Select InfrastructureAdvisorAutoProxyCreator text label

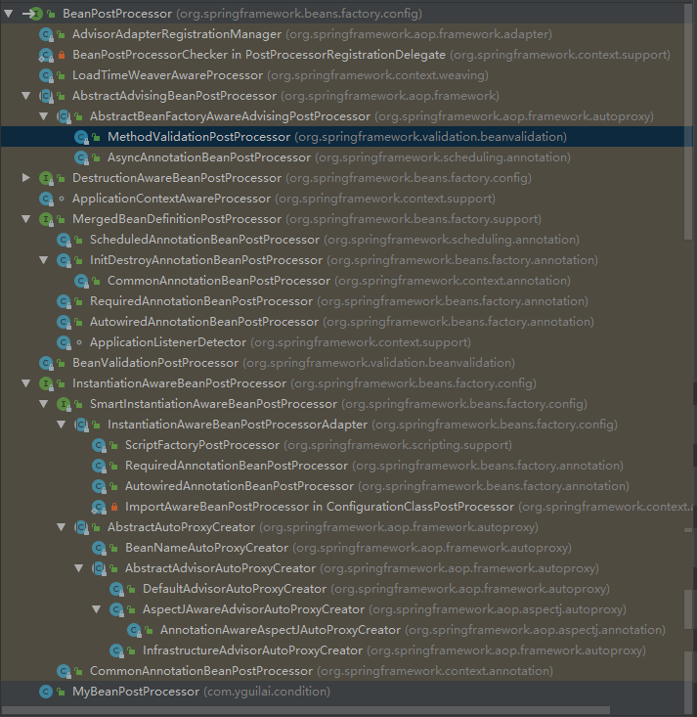pyautogui.click(x=252, y=650)
